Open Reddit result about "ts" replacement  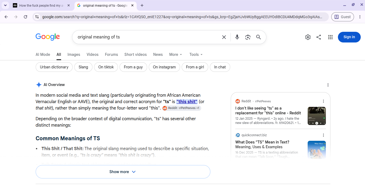[268, 111]
